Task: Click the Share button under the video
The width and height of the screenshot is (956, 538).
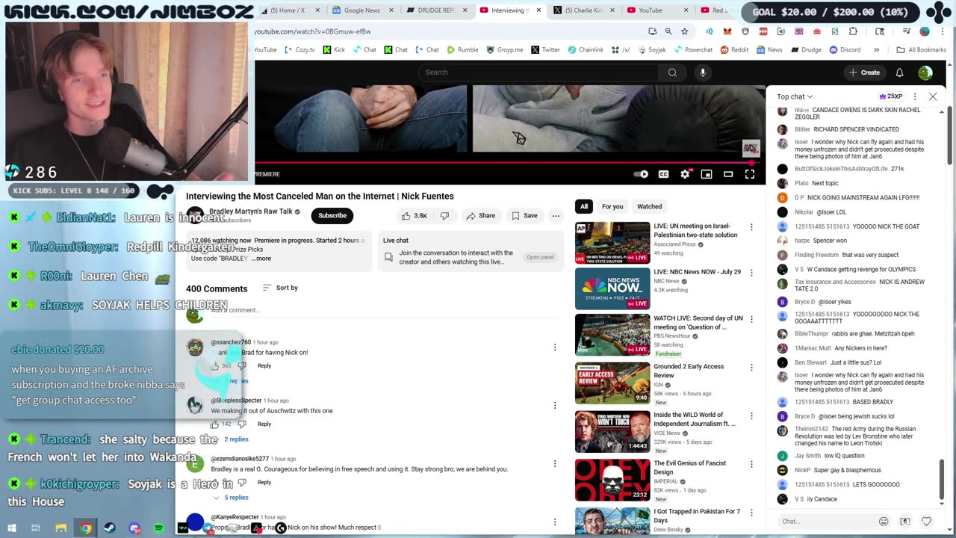Action: tap(480, 216)
